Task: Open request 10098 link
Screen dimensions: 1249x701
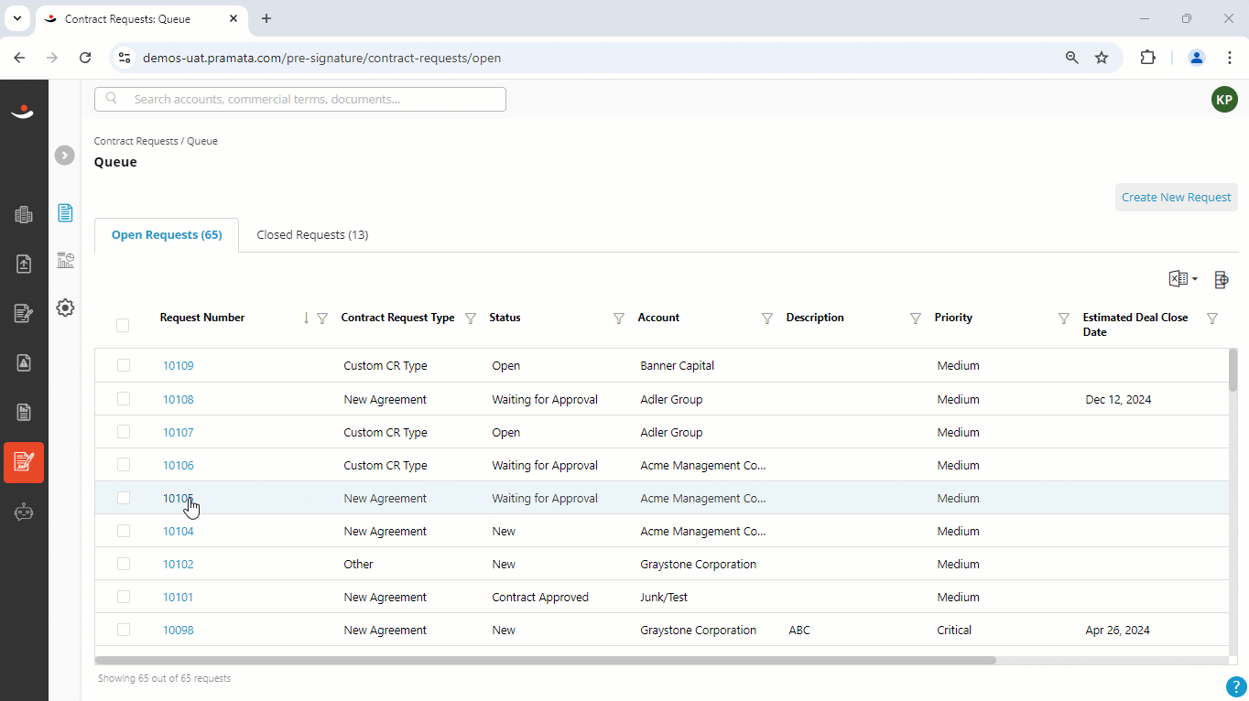Action: 179,631
